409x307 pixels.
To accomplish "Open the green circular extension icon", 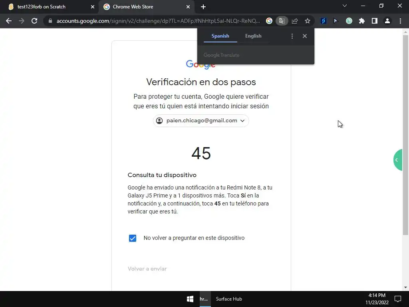I will click(x=349, y=21).
